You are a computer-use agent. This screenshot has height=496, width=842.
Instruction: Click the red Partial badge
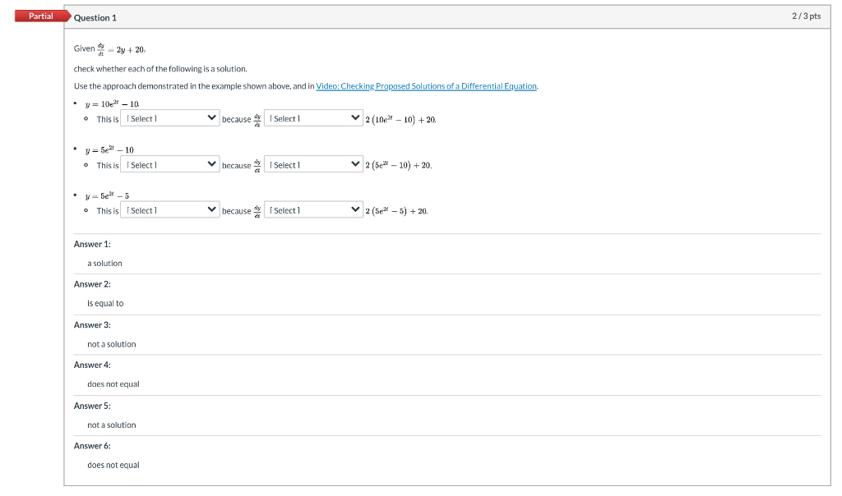point(41,16)
